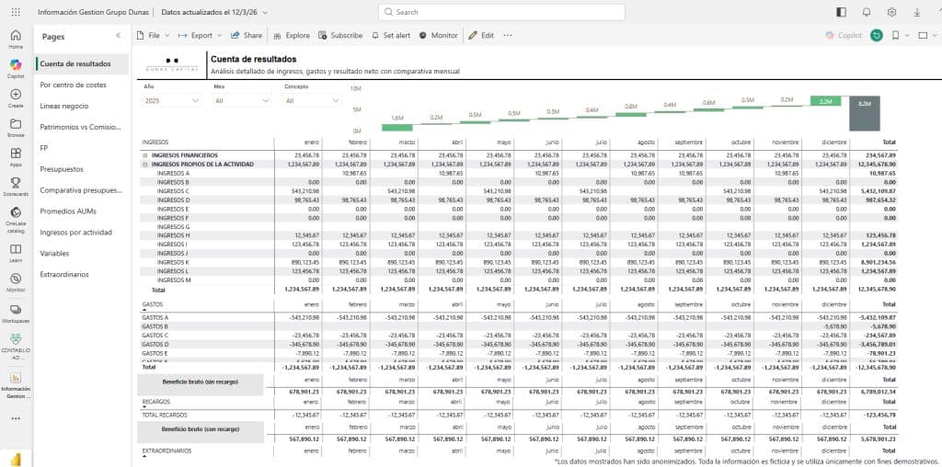Viewport: 942px width, 467px height.
Task: Select the Promedios AUMs page
Action: point(82,211)
